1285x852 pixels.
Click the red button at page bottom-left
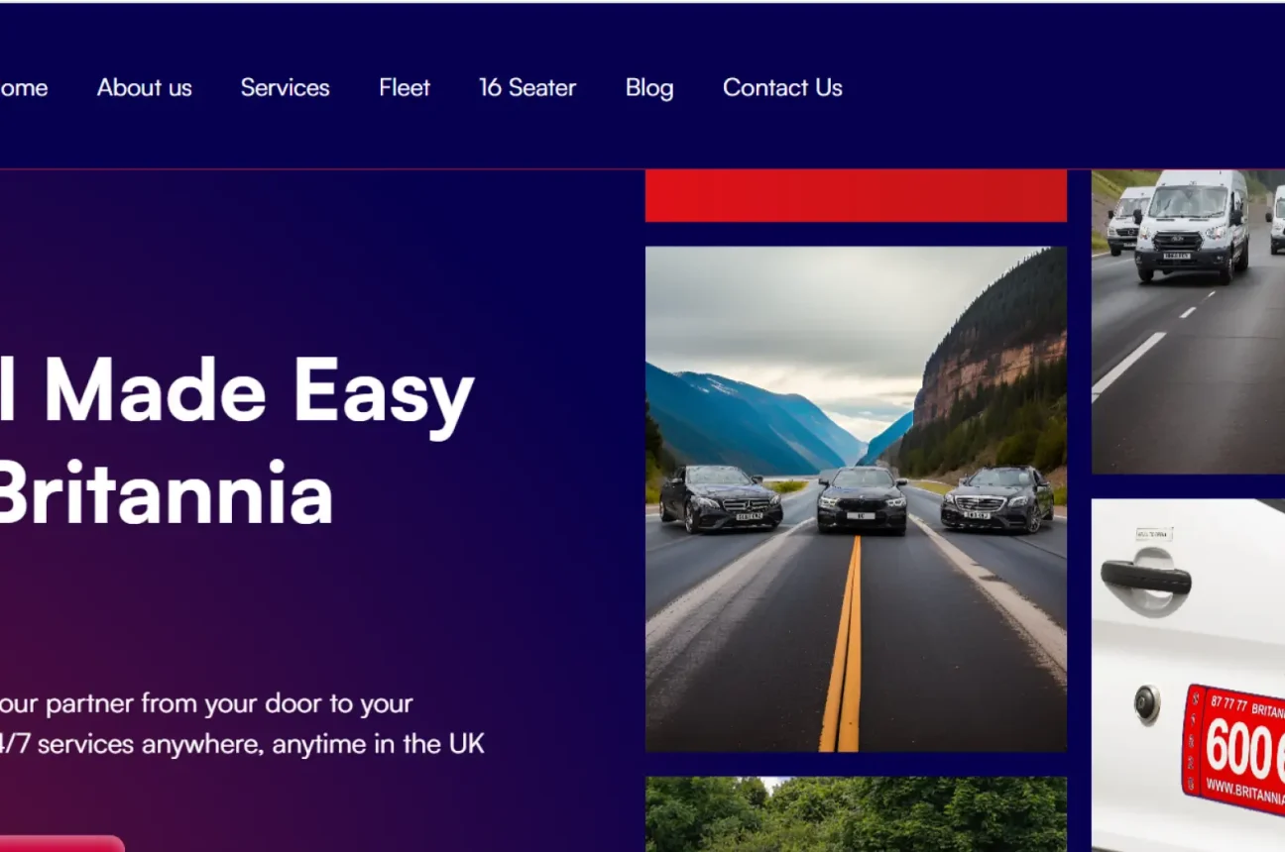[x=61, y=844]
